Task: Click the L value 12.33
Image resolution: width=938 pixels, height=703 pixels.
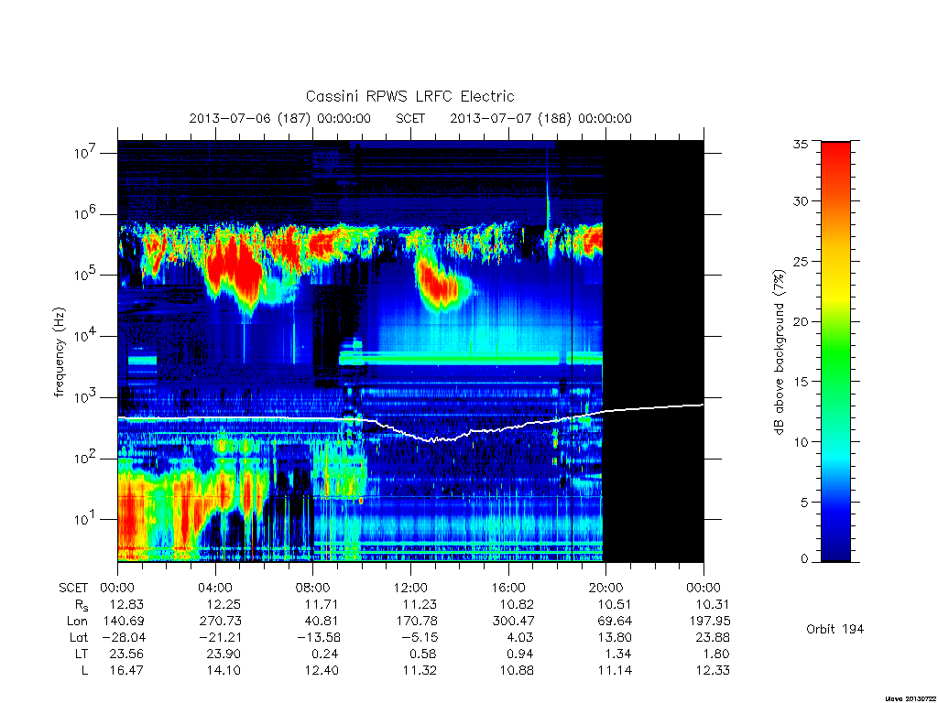Action: pos(713,670)
